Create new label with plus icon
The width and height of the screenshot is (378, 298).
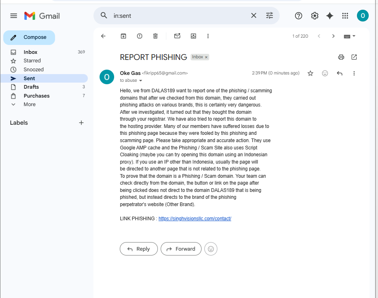(81, 123)
